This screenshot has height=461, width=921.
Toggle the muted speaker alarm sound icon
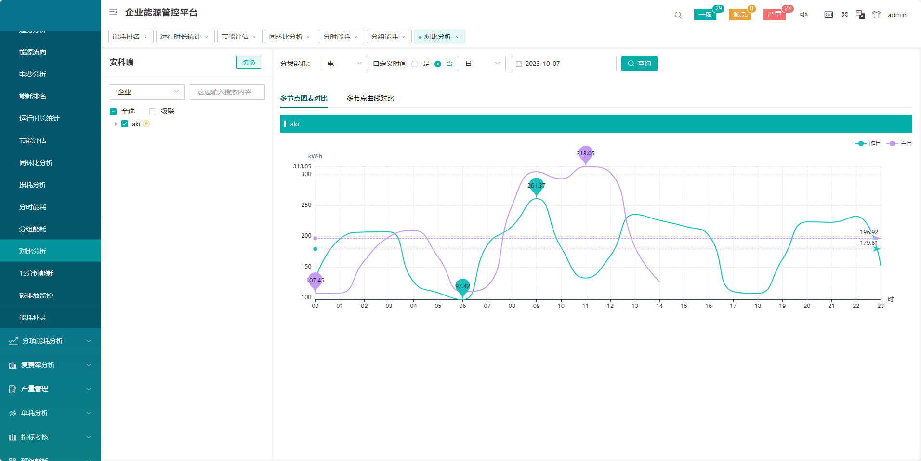click(804, 15)
